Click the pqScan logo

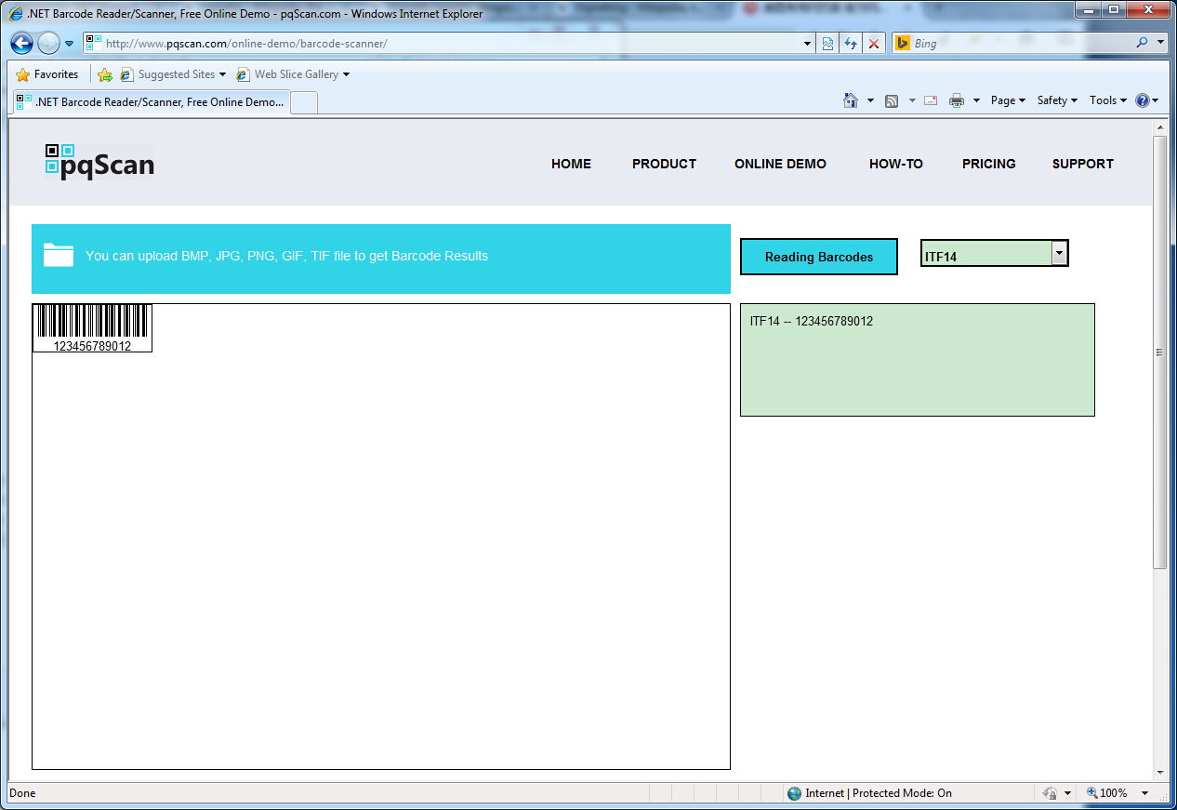tap(99, 162)
